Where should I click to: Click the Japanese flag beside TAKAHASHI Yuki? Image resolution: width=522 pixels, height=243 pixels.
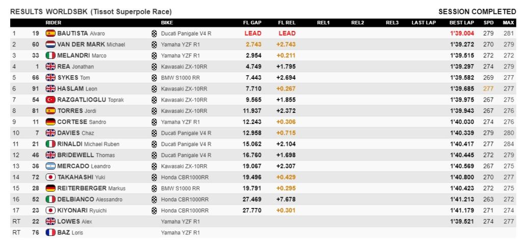click(50, 177)
